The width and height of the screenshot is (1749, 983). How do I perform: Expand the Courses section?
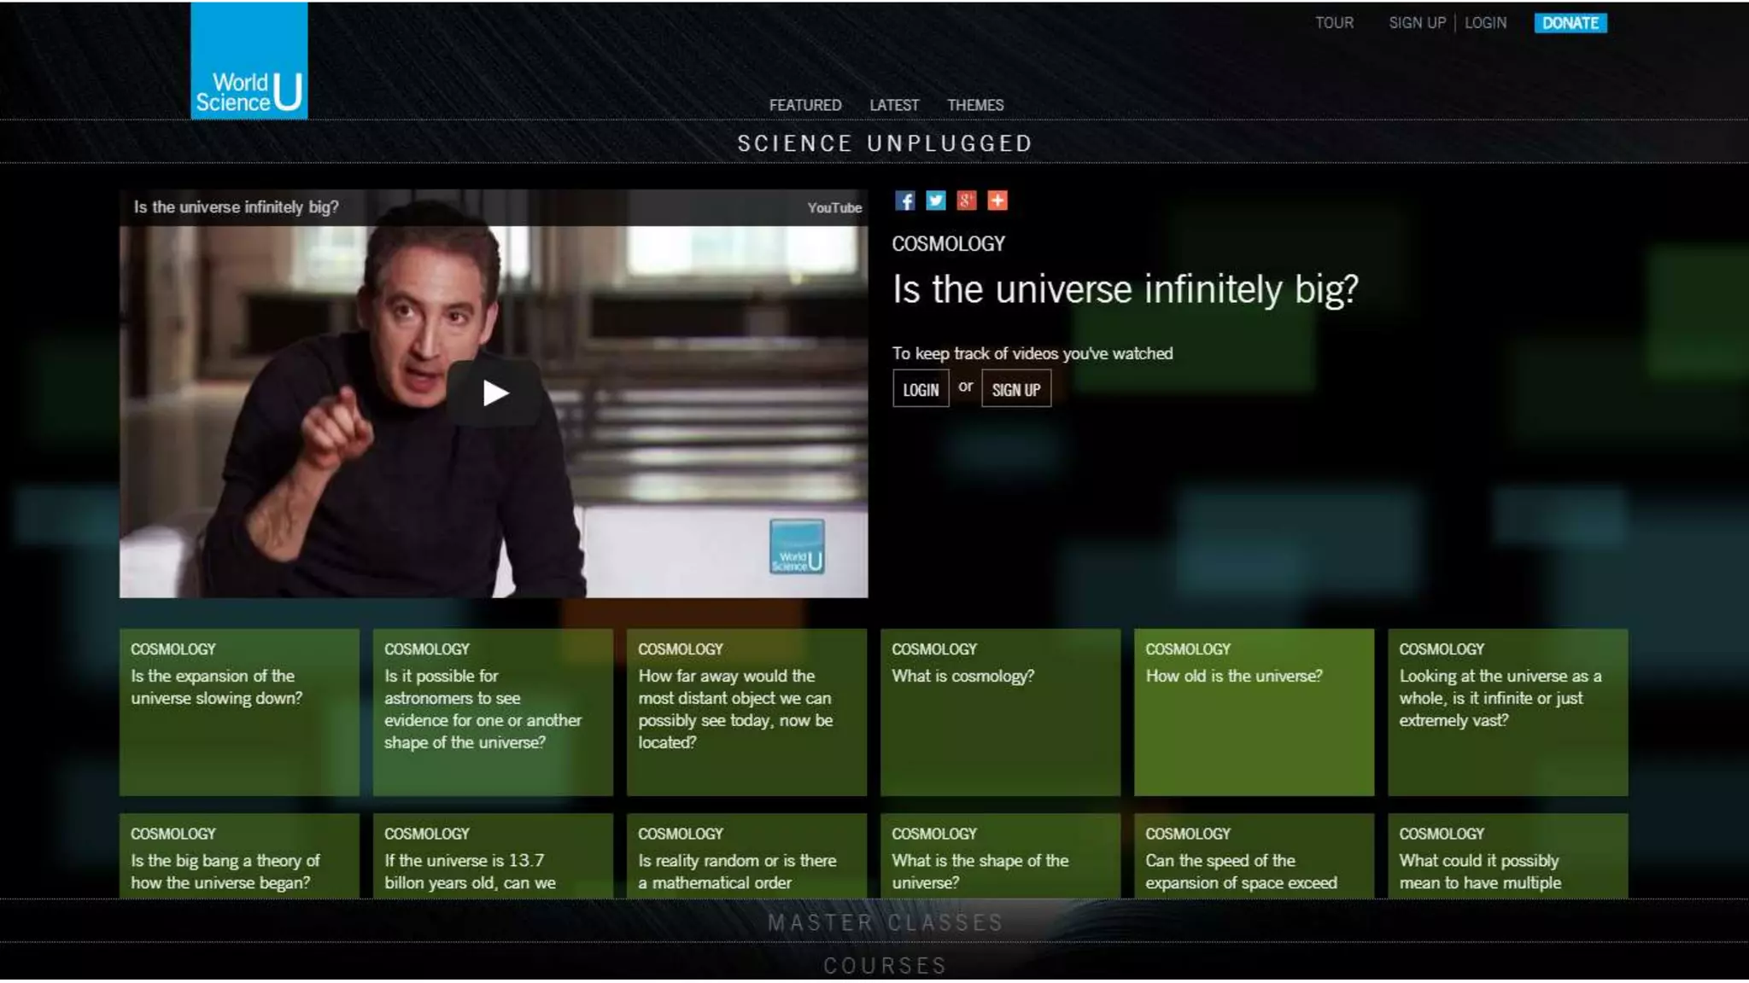(x=885, y=965)
